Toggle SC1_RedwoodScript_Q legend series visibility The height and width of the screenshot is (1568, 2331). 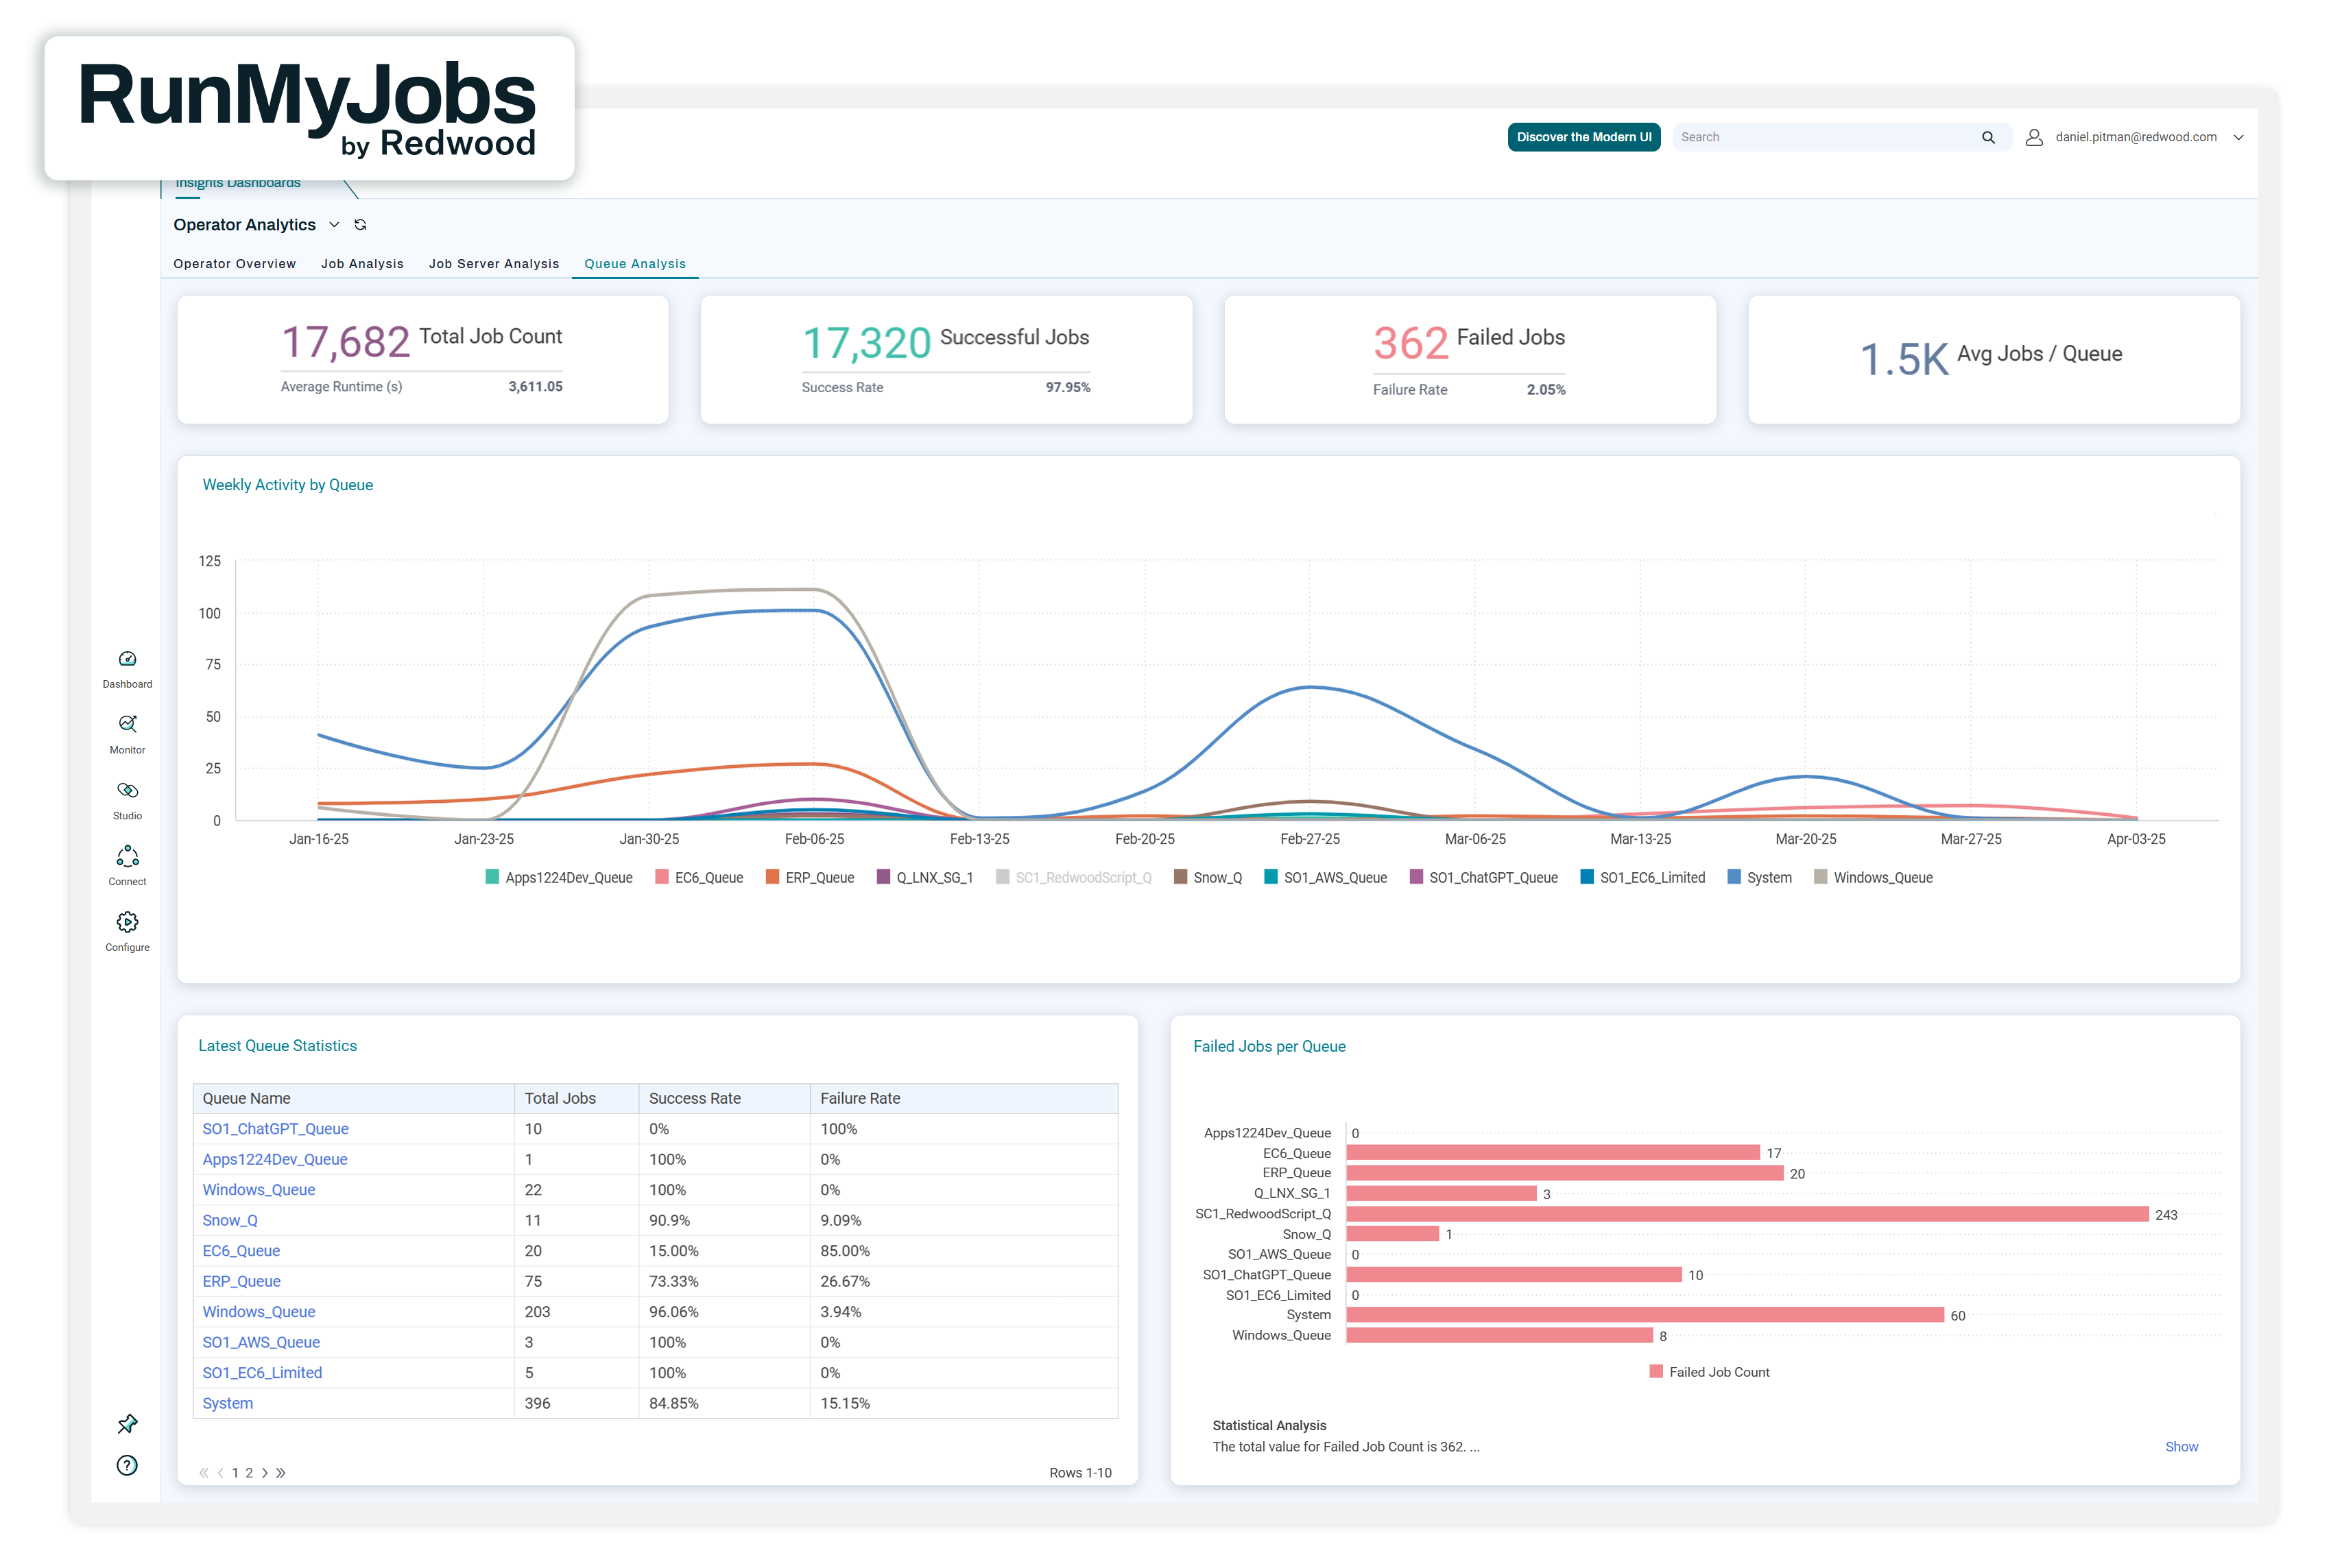(x=1083, y=878)
